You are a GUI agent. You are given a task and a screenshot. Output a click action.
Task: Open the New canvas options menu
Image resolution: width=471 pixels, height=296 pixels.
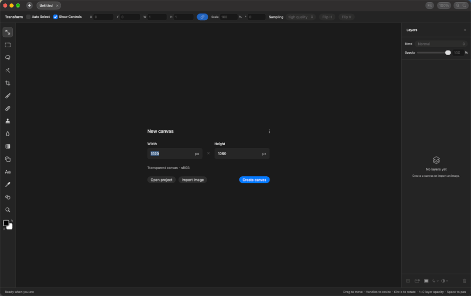pyautogui.click(x=269, y=132)
